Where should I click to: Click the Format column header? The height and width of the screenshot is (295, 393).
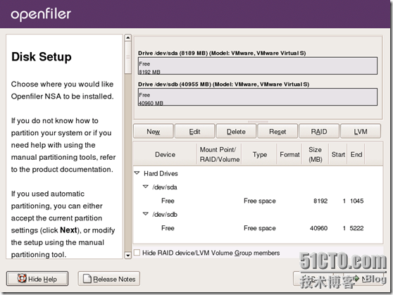[x=289, y=154]
